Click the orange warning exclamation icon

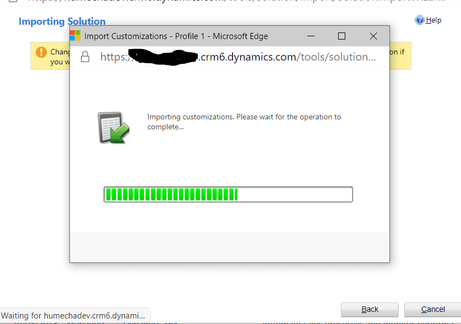pos(41,52)
